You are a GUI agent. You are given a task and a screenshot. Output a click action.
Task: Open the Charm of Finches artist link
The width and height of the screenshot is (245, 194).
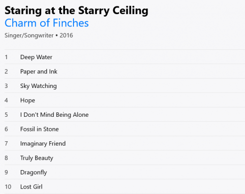click(x=47, y=23)
